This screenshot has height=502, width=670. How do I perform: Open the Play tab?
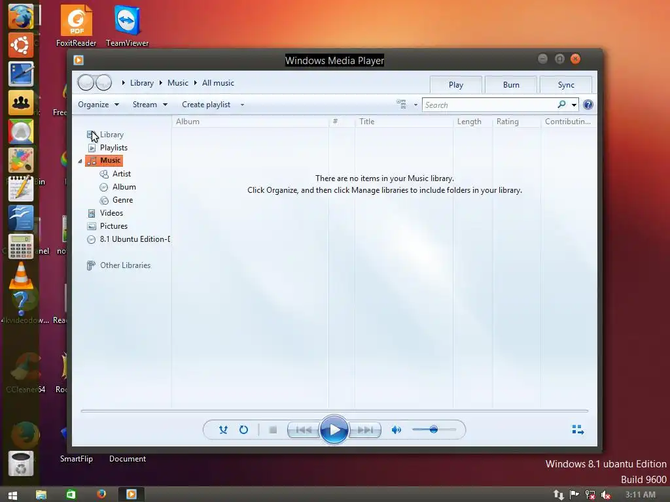(x=456, y=84)
